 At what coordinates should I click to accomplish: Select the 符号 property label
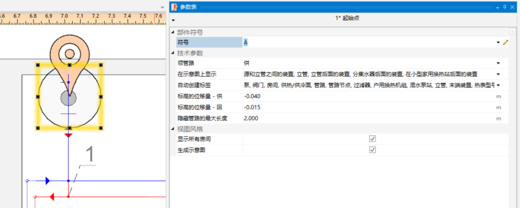point(183,42)
